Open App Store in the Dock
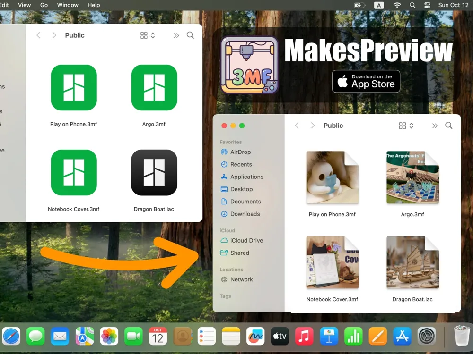The width and height of the screenshot is (473, 354). pyautogui.click(x=402, y=336)
